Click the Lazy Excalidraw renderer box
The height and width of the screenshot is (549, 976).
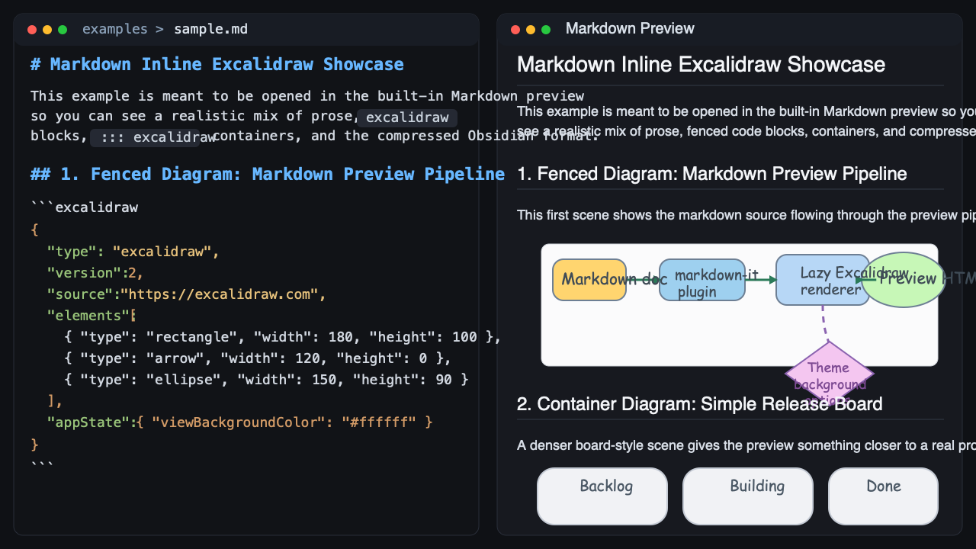(x=823, y=280)
